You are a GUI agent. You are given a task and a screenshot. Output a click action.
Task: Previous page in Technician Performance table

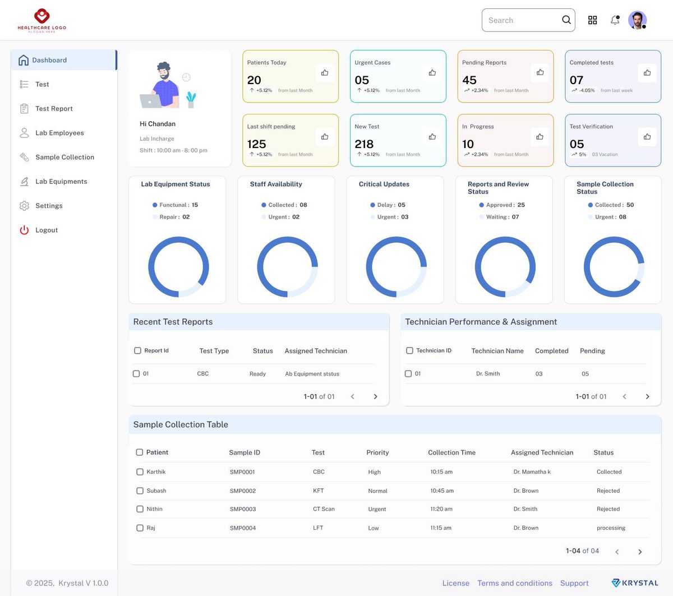tap(625, 396)
